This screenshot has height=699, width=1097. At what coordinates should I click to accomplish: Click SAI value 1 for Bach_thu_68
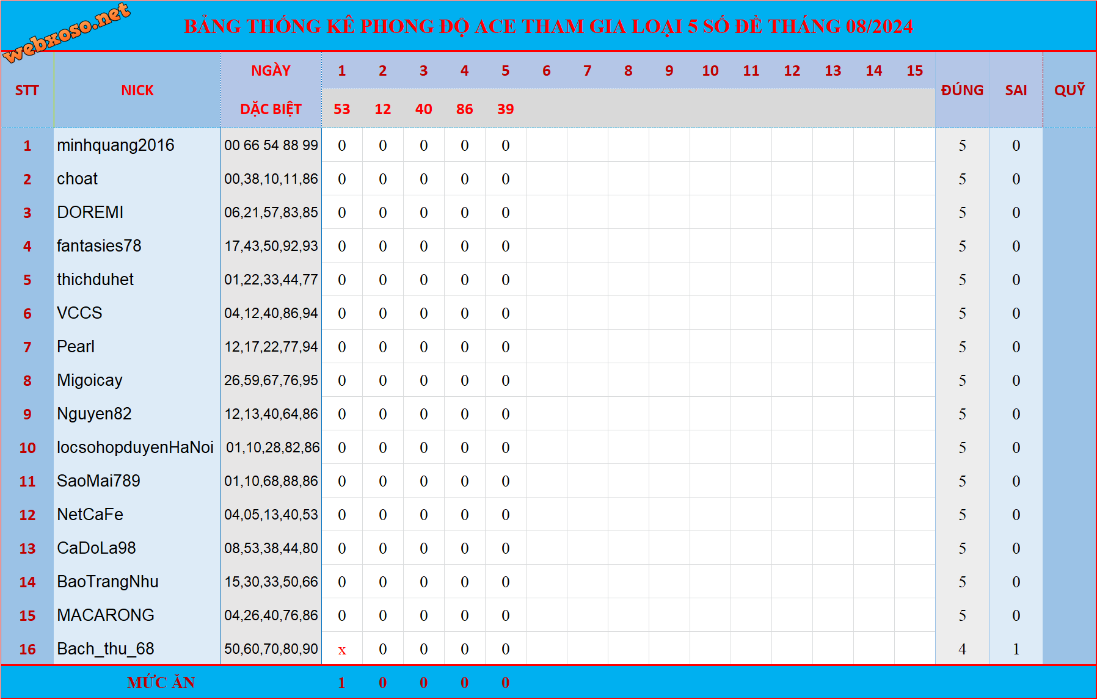tap(1016, 649)
